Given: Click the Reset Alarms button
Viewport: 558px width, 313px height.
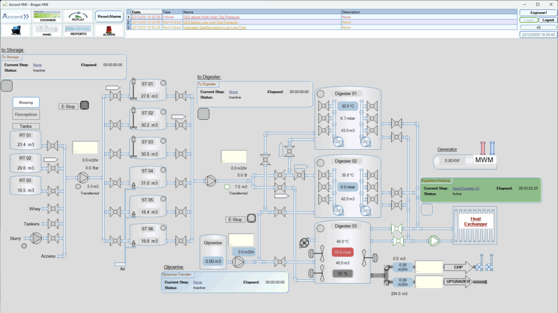Looking at the screenshot, I should [109, 16].
